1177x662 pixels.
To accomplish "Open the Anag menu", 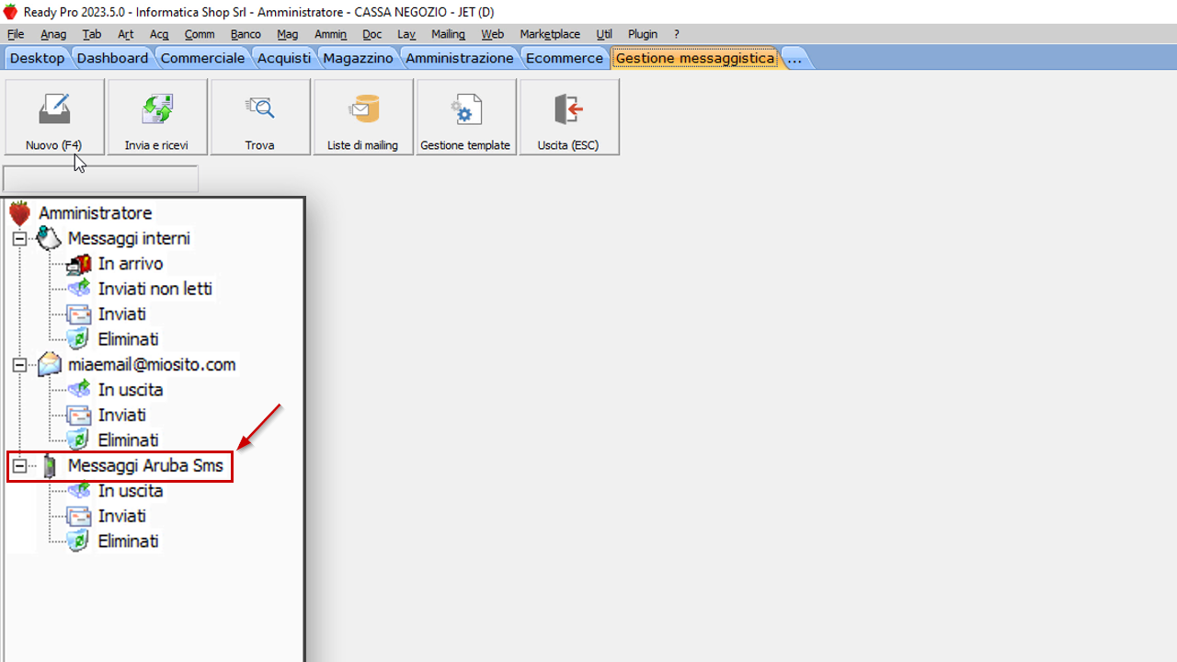I will tap(53, 34).
